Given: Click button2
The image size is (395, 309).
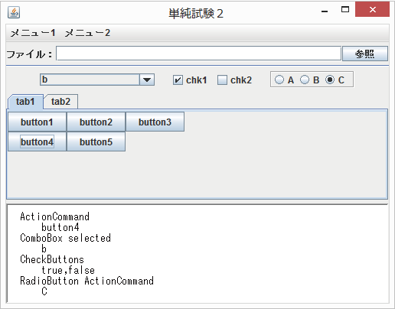Looking at the screenshot, I should click(96, 122).
